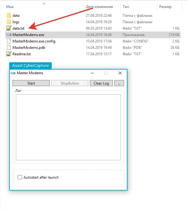This screenshot has height=211, width=188.
Task: Sort by Размер column header
Action: point(165,7)
